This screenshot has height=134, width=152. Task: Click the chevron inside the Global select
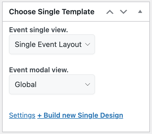[x=88, y=84]
